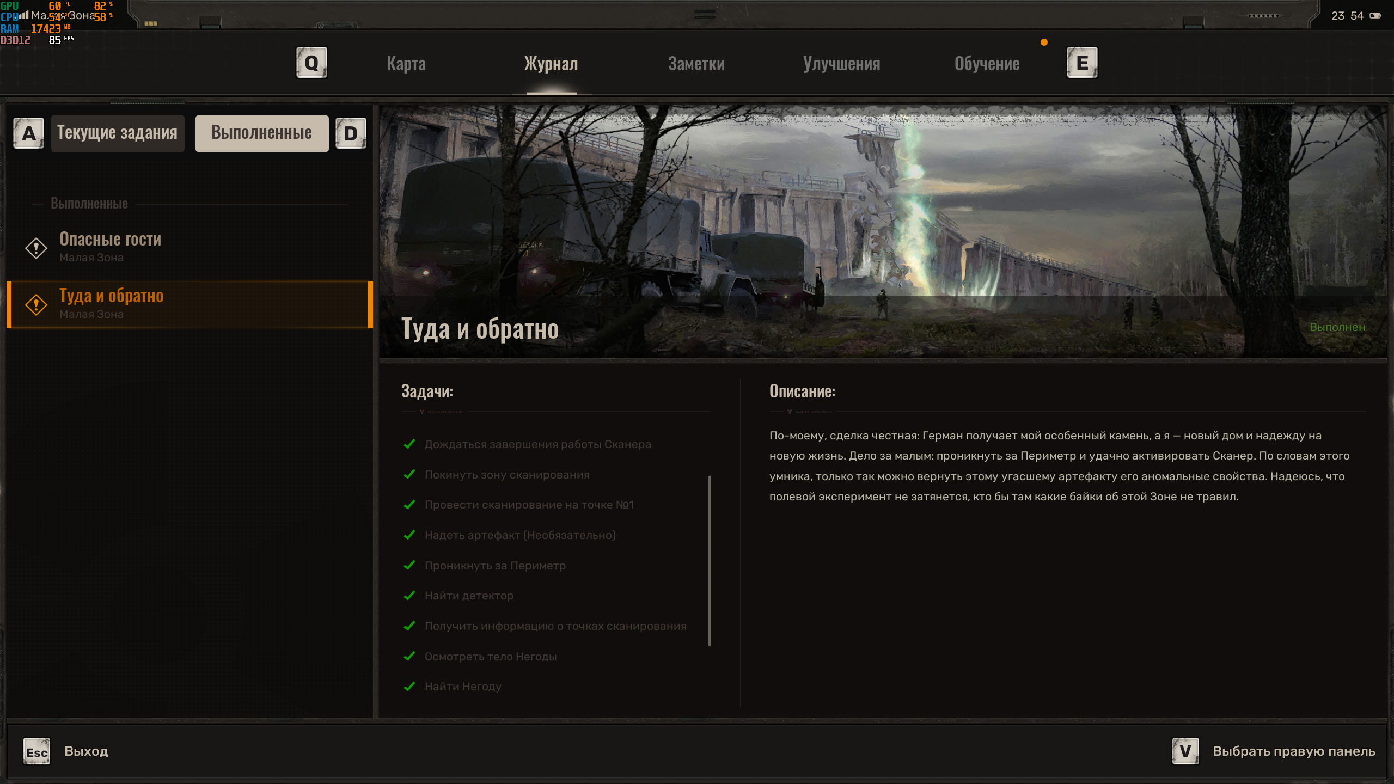Click the Esc key icon
The image size is (1394, 784).
pyautogui.click(x=36, y=752)
